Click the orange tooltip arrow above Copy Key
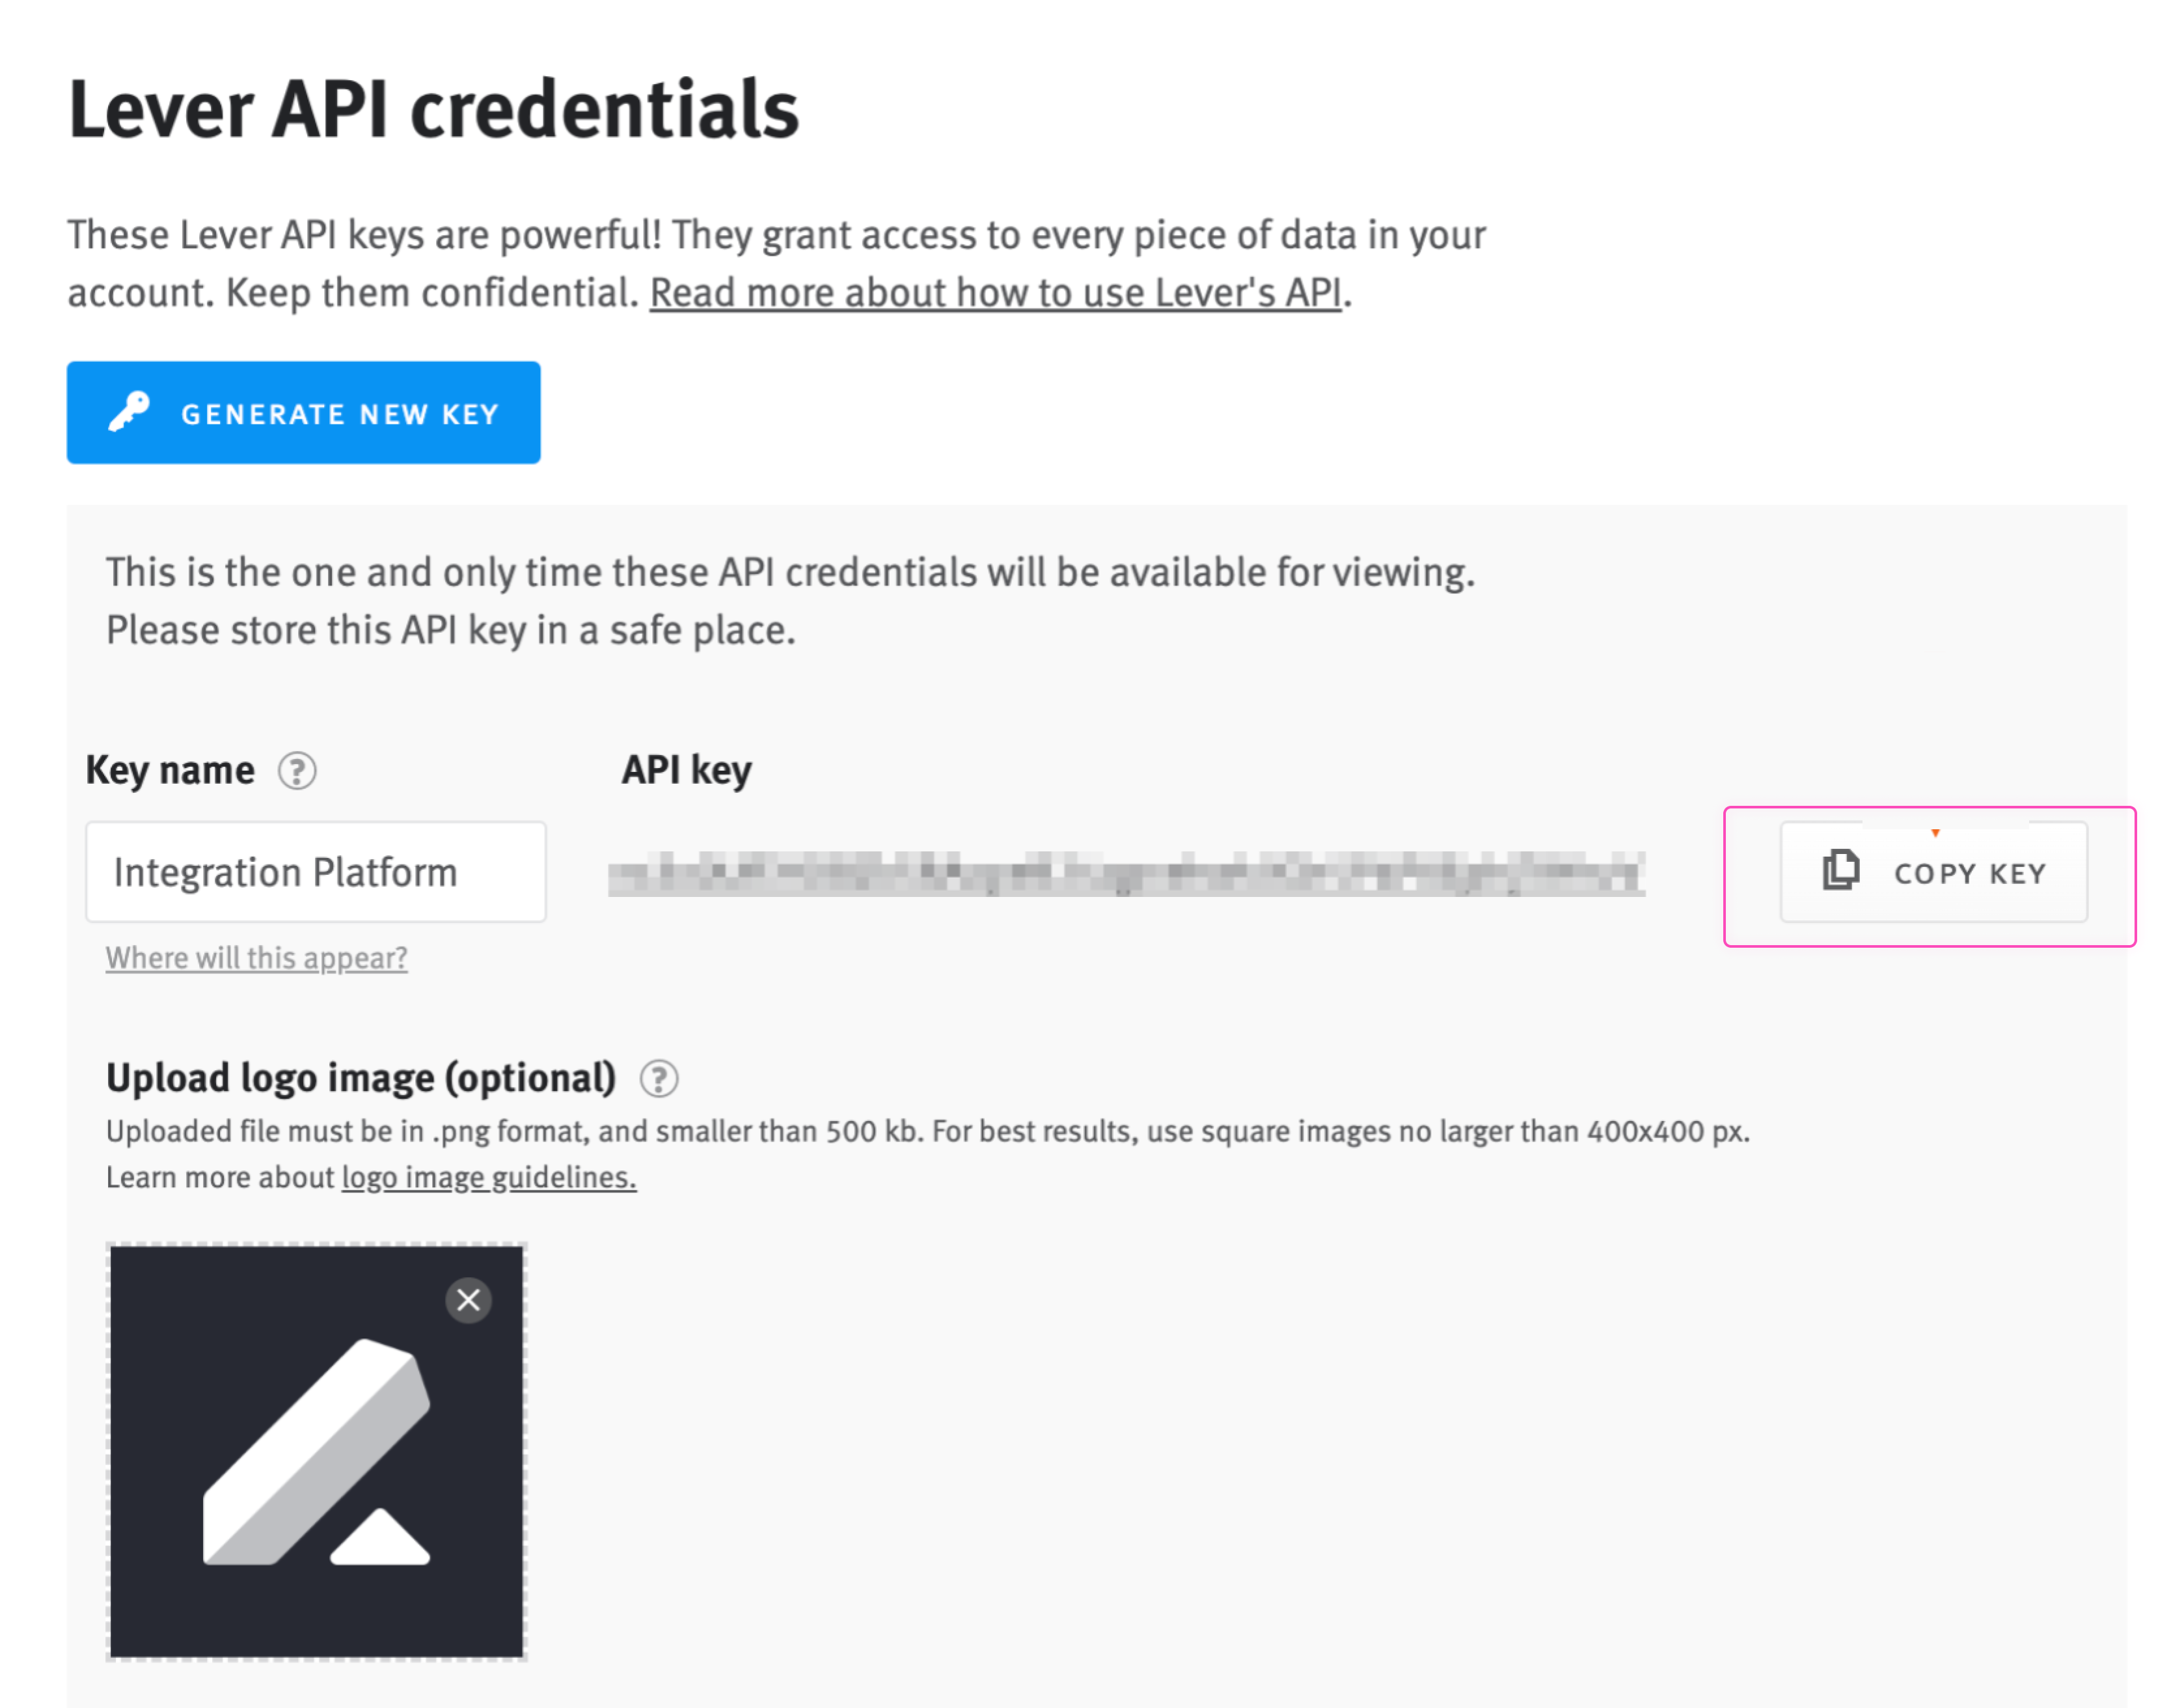Viewport: 2184px width, 1708px height. click(1937, 833)
